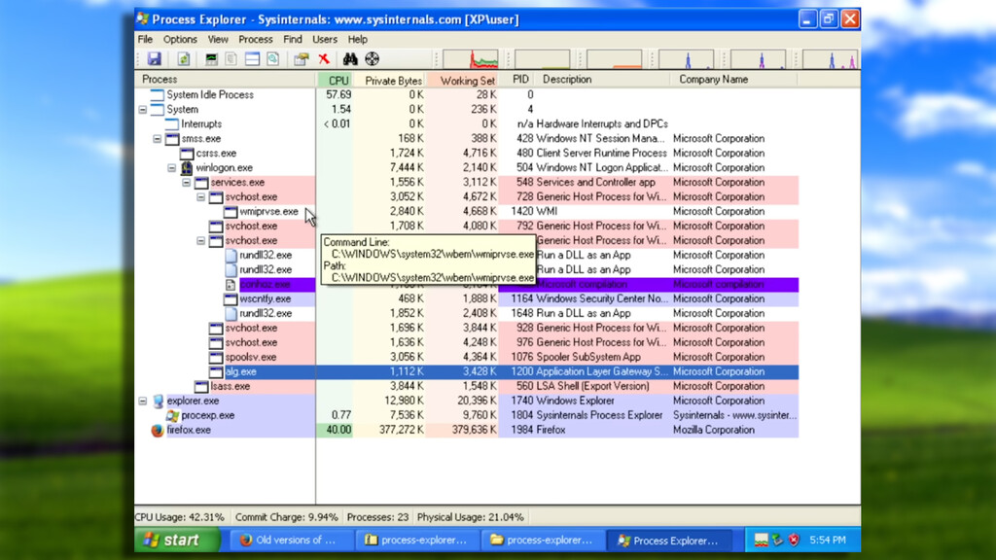996x560 pixels.
Task: Click the Find Window's Process crosshair icon
Action: 372,58
